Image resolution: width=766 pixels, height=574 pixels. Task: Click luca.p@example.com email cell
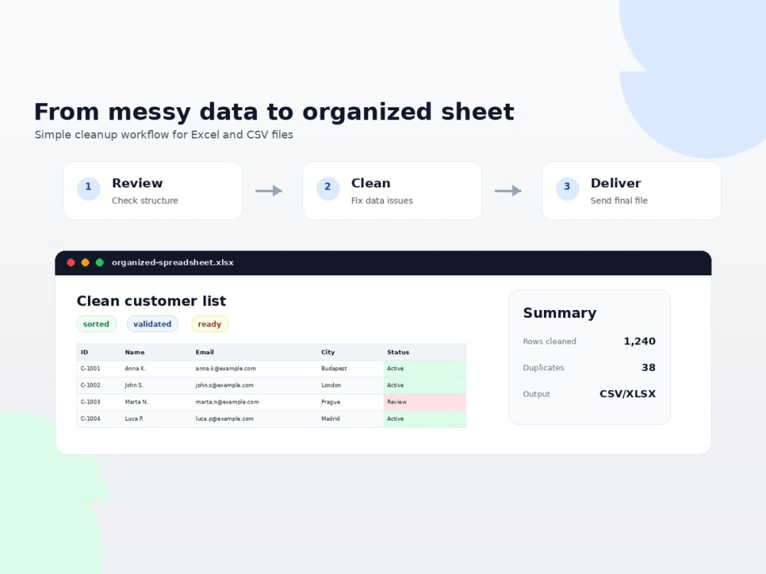point(254,419)
